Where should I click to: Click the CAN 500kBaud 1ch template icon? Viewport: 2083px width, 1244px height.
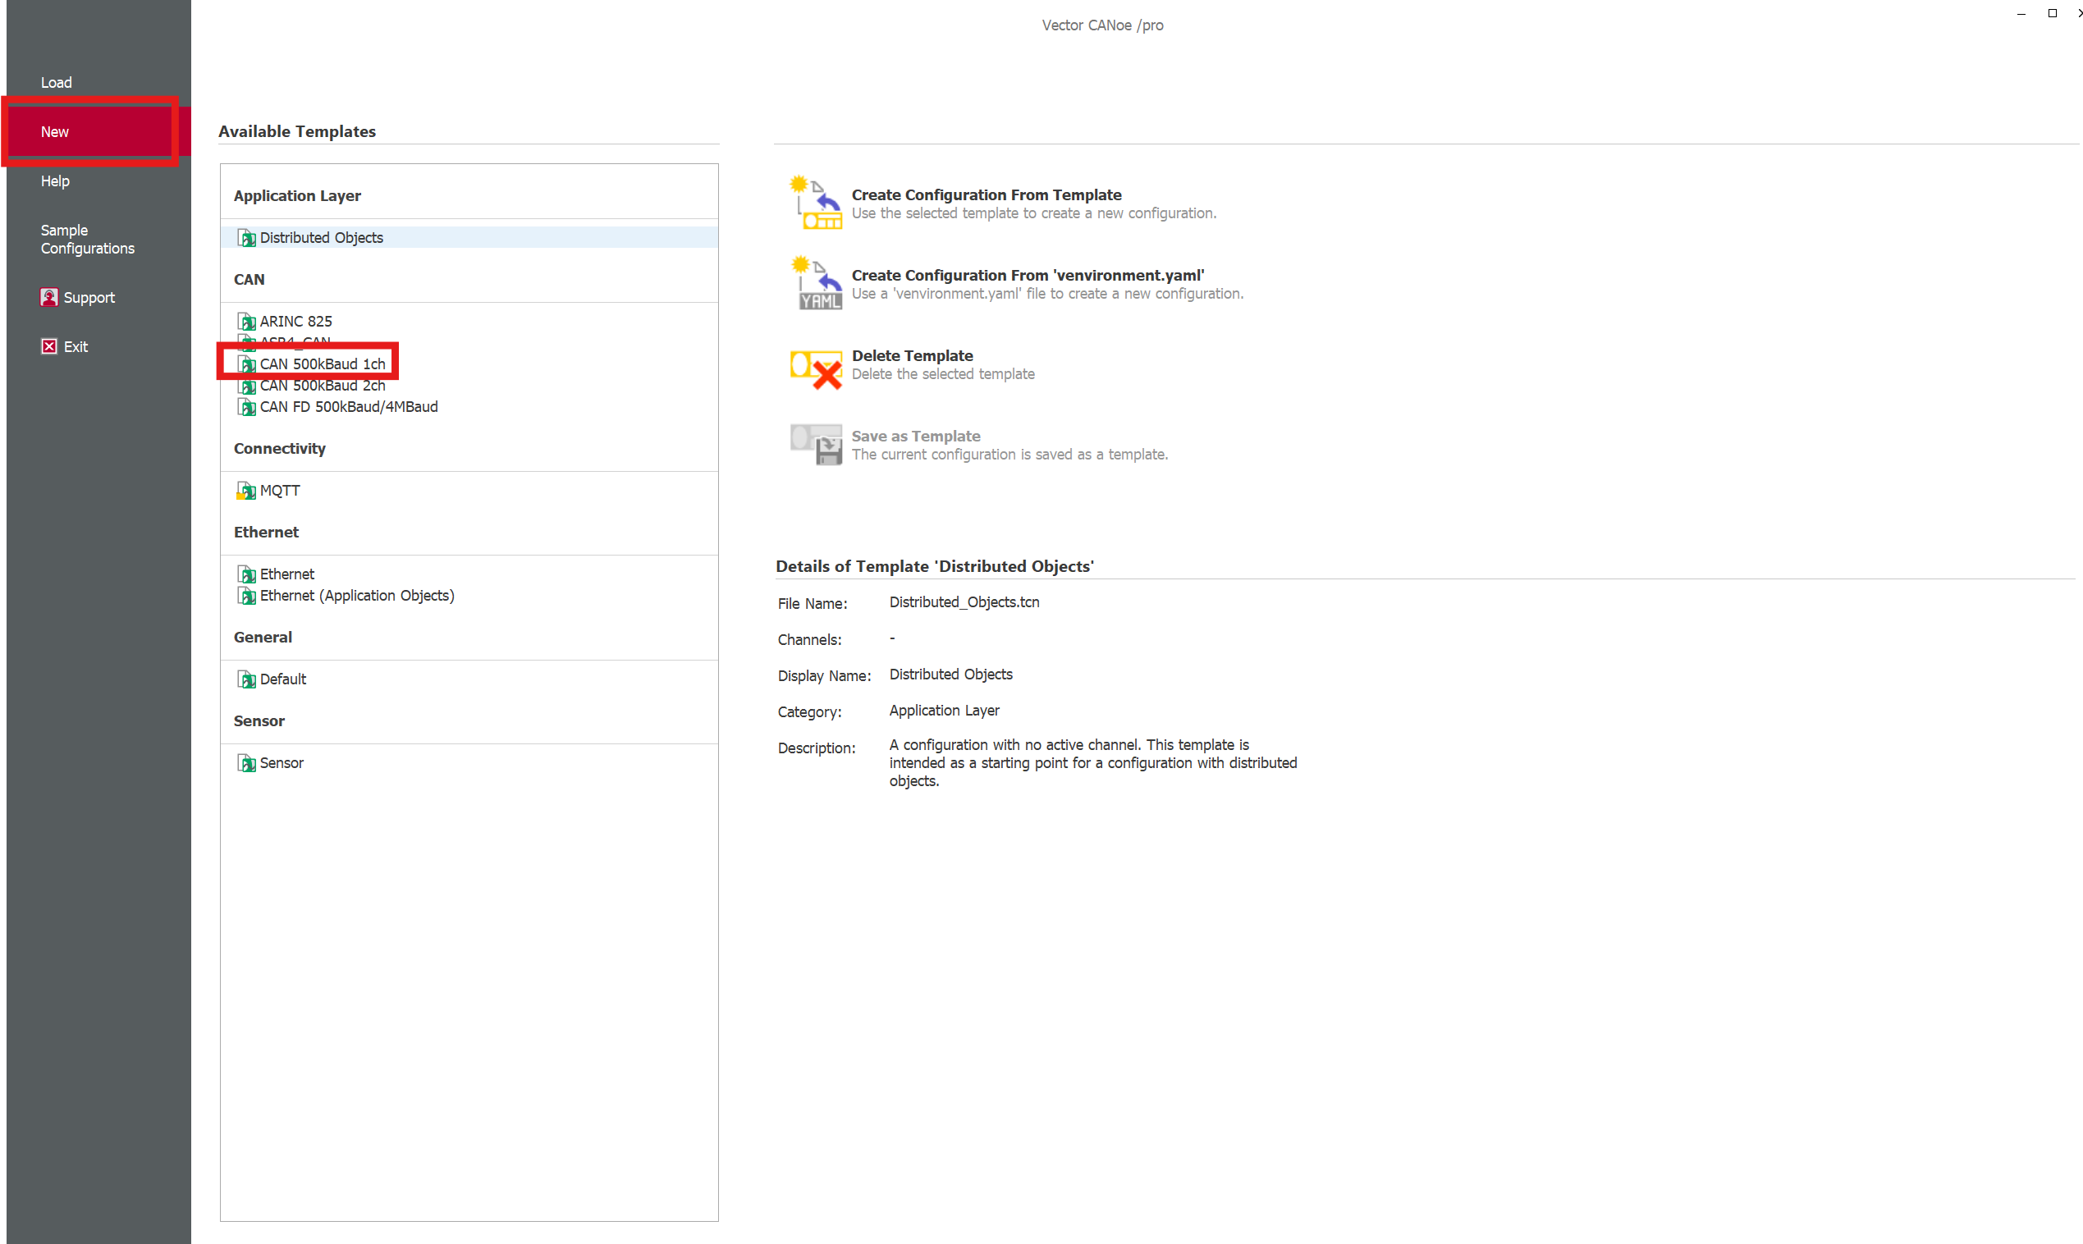pyautogui.click(x=246, y=364)
